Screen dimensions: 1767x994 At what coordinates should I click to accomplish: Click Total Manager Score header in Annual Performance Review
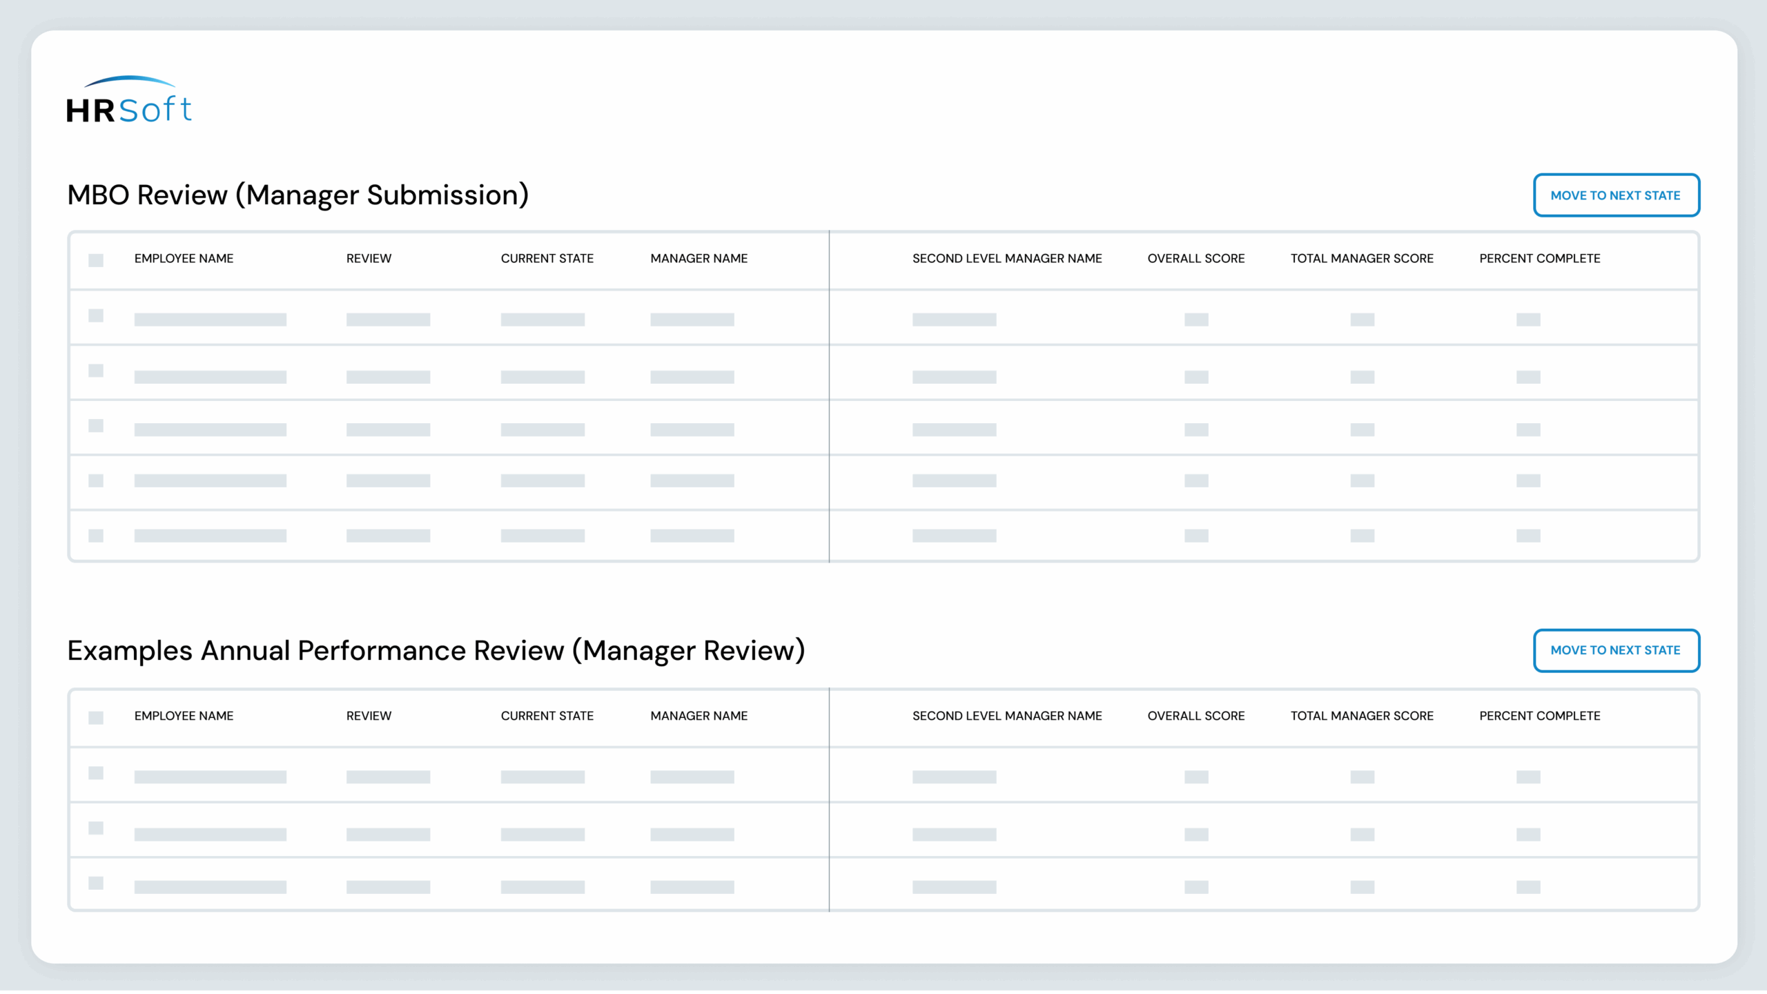pyautogui.click(x=1361, y=716)
